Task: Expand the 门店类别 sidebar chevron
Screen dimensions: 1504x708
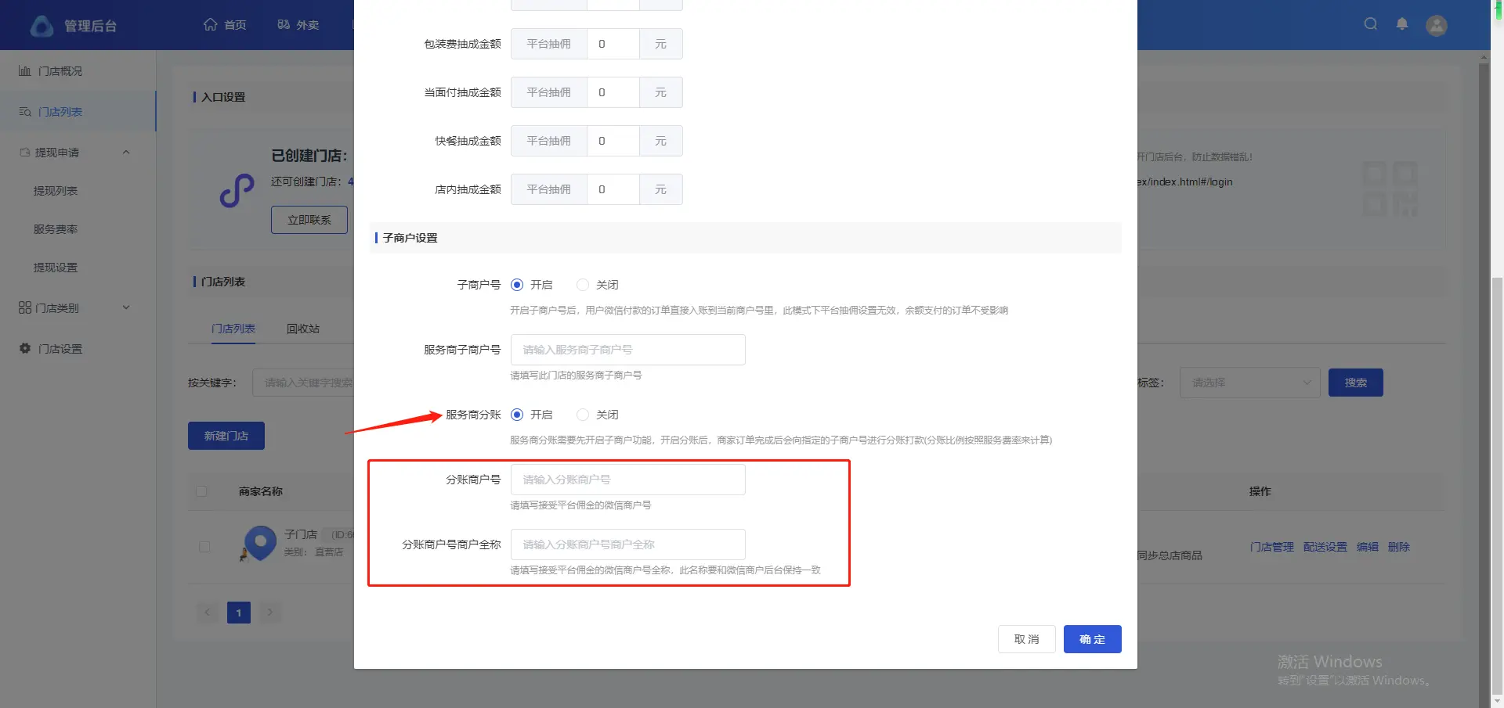Action: 126,307
